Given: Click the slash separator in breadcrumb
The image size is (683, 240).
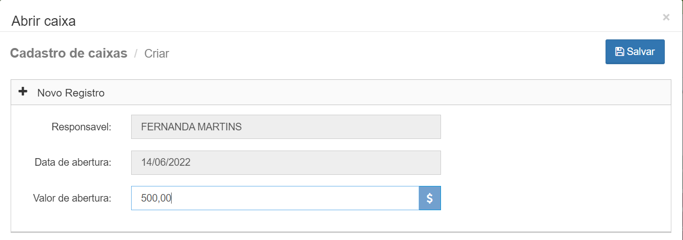Looking at the screenshot, I should click(x=136, y=54).
